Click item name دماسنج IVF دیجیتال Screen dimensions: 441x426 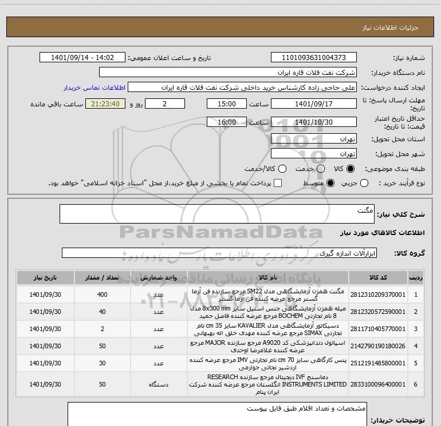click(267, 384)
